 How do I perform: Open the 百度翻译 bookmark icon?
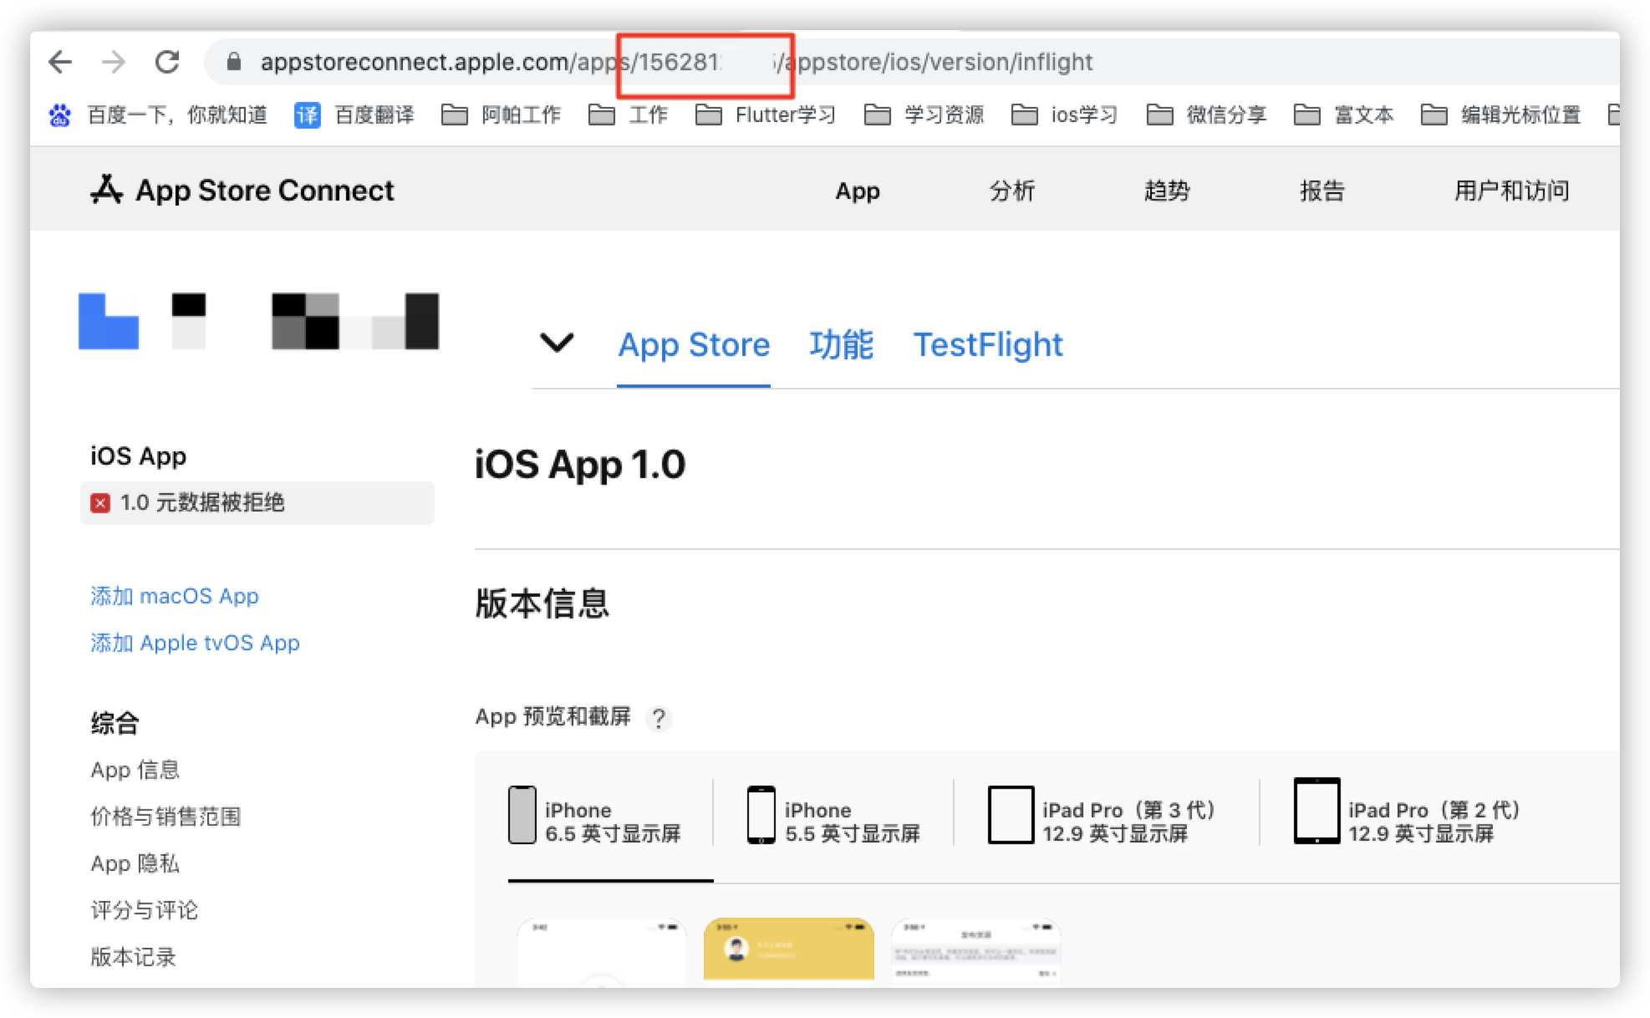pyautogui.click(x=307, y=115)
